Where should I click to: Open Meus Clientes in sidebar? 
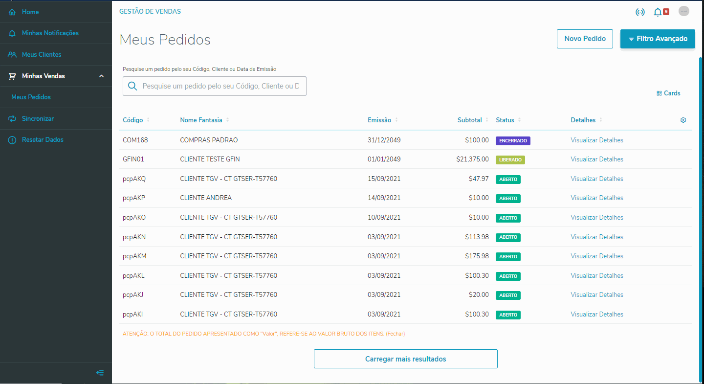42,54
